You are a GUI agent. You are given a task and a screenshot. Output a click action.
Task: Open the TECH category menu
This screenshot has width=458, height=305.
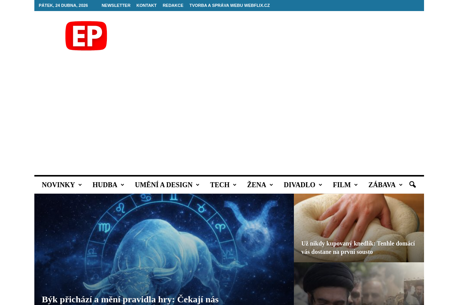click(220, 185)
